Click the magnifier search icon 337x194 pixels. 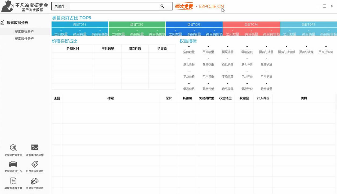coord(162,6)
